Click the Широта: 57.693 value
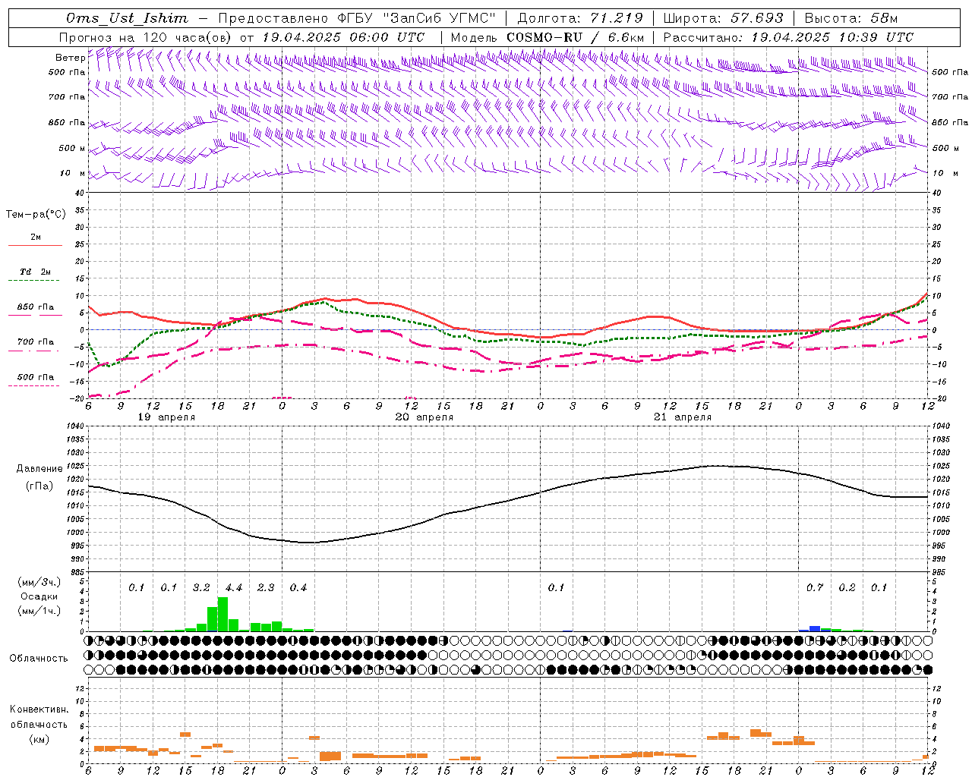This screenshot has width=972, height=777. 724,18
